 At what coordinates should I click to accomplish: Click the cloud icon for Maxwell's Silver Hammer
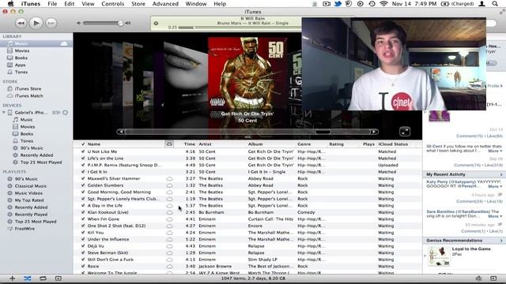pyautogui.click(x=169, y=178)
